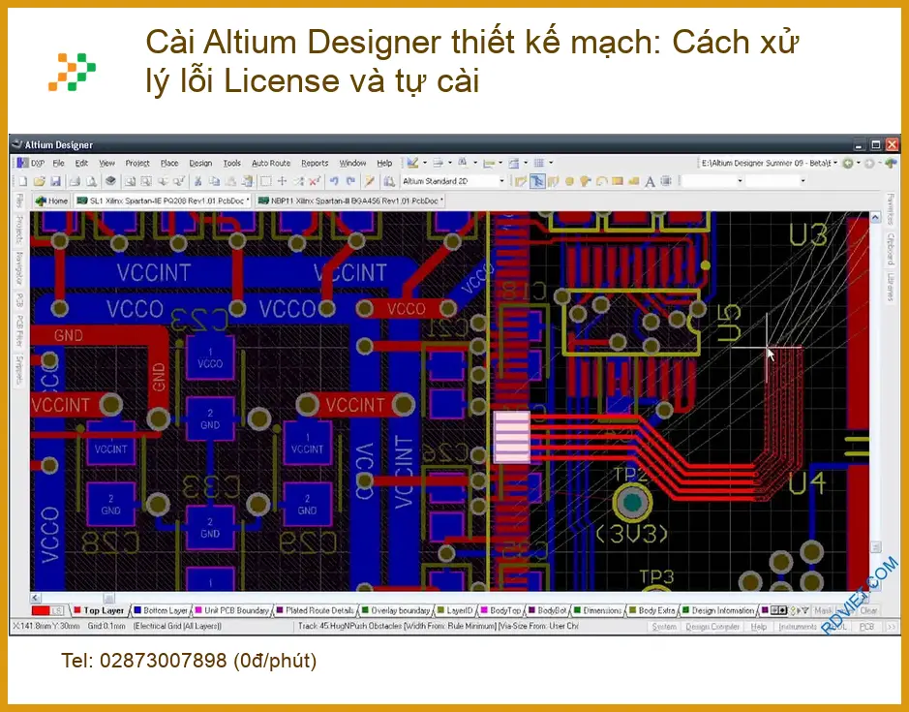Click the Design Compiler status bar button
Viewport: 909px width, 712px height.
click(712, 627)
